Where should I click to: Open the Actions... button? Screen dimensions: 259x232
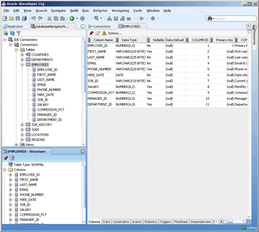[115, 33]
